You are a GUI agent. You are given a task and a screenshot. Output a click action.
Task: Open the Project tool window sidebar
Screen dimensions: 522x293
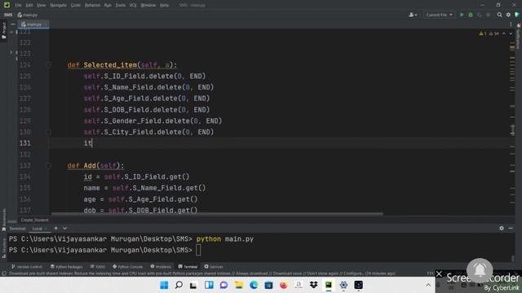click(3, 31)
